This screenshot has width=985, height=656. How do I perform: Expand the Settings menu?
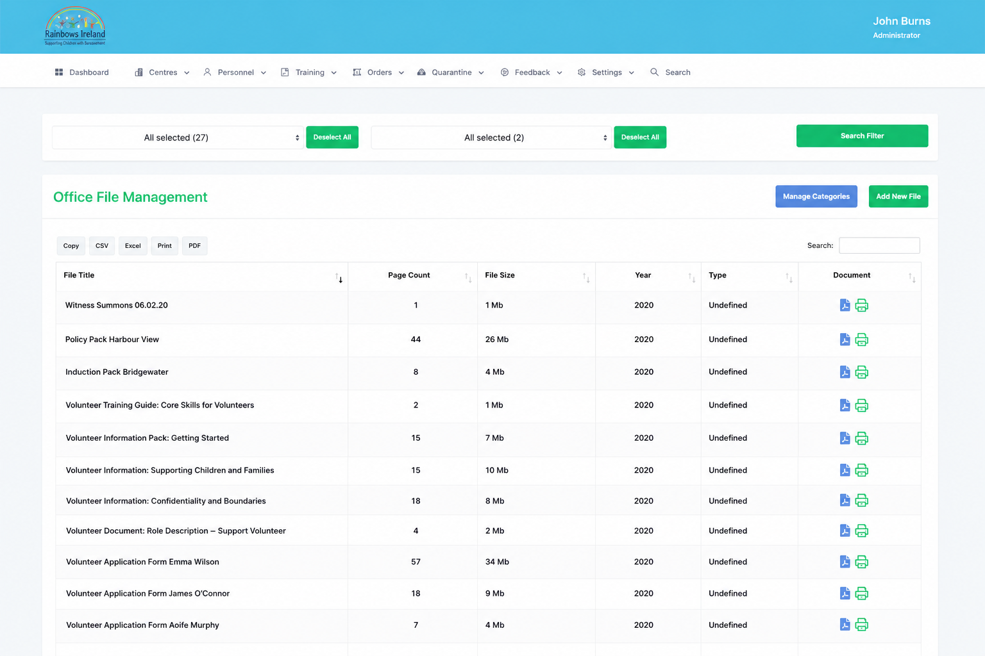point(606,72)
